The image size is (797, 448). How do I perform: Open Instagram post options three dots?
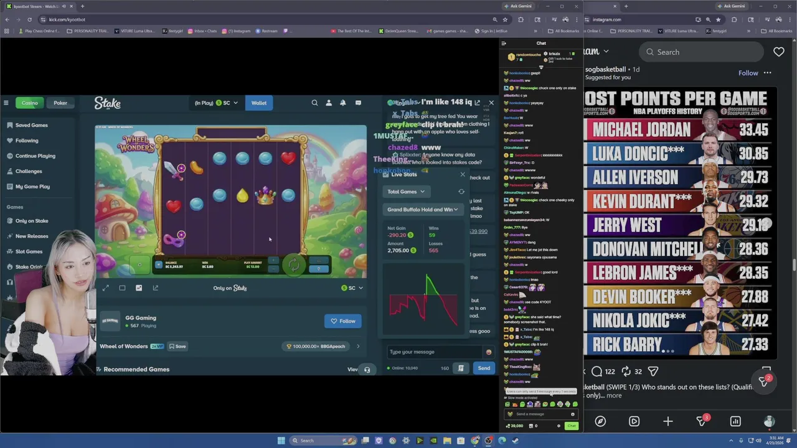(768, 73)
